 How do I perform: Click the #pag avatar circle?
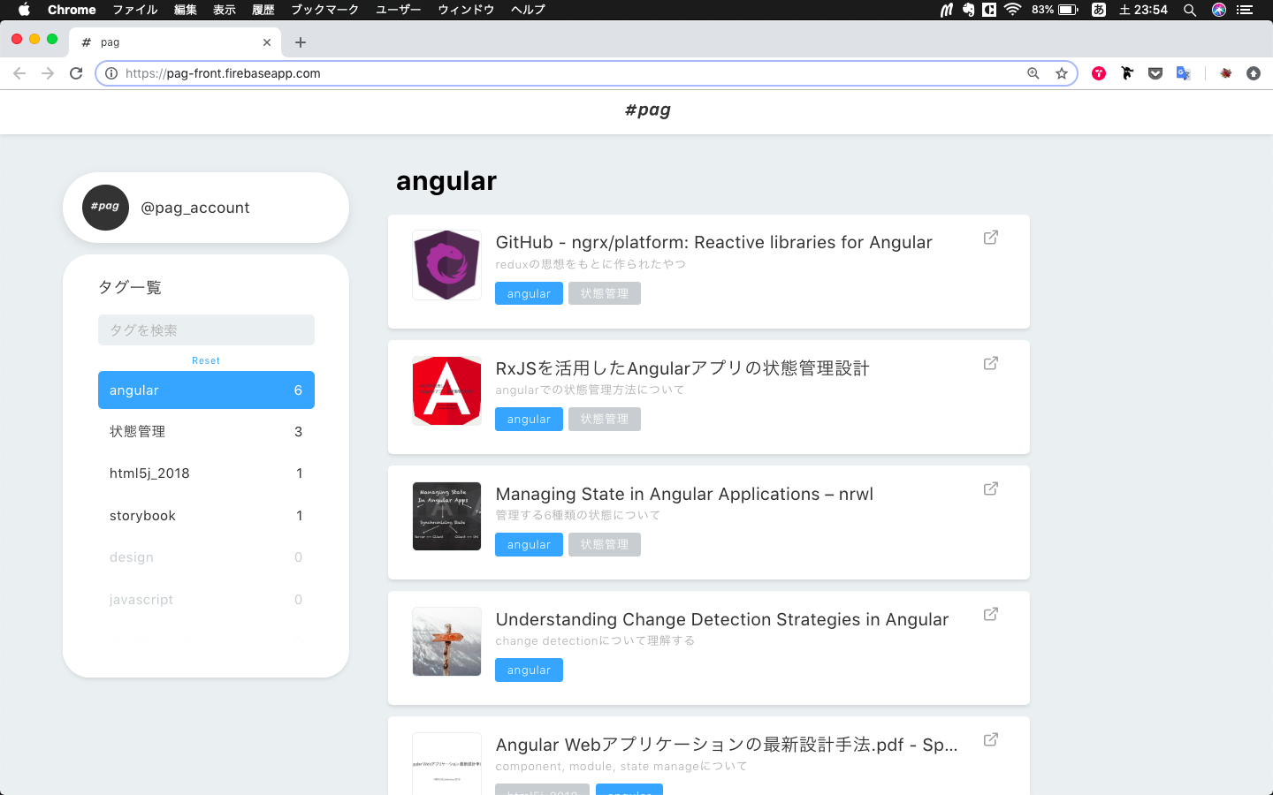pos(105,208)
